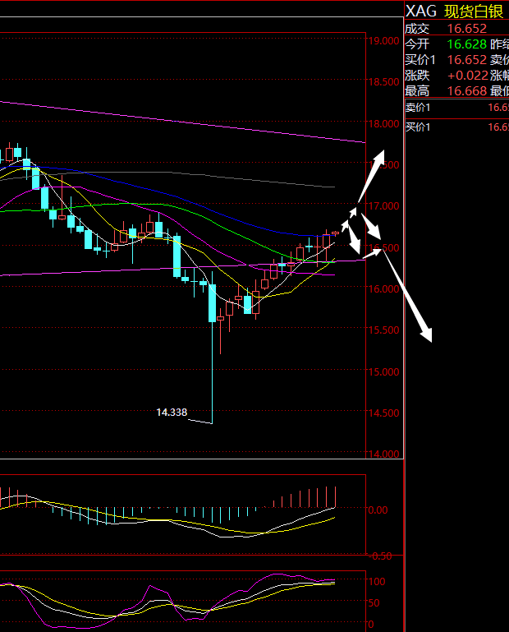The image size is (509, 632).
Task: Click the 15.000 price axis label
Action: [x=383, y=371]
